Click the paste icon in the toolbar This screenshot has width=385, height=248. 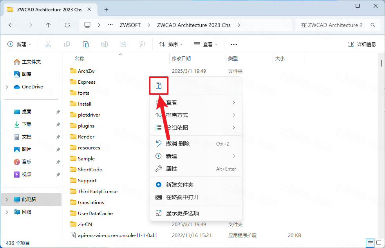click(x=86, y=45)
